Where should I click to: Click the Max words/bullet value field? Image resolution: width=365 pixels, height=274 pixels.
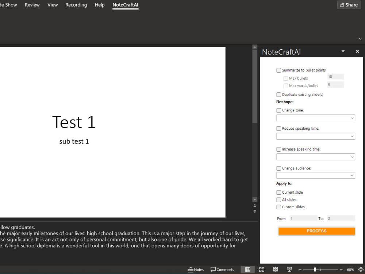tap(335, 85)
